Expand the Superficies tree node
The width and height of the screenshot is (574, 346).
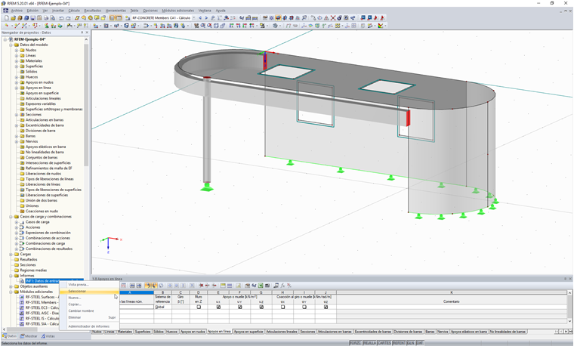pyautogui.click(x=17, y=66)
